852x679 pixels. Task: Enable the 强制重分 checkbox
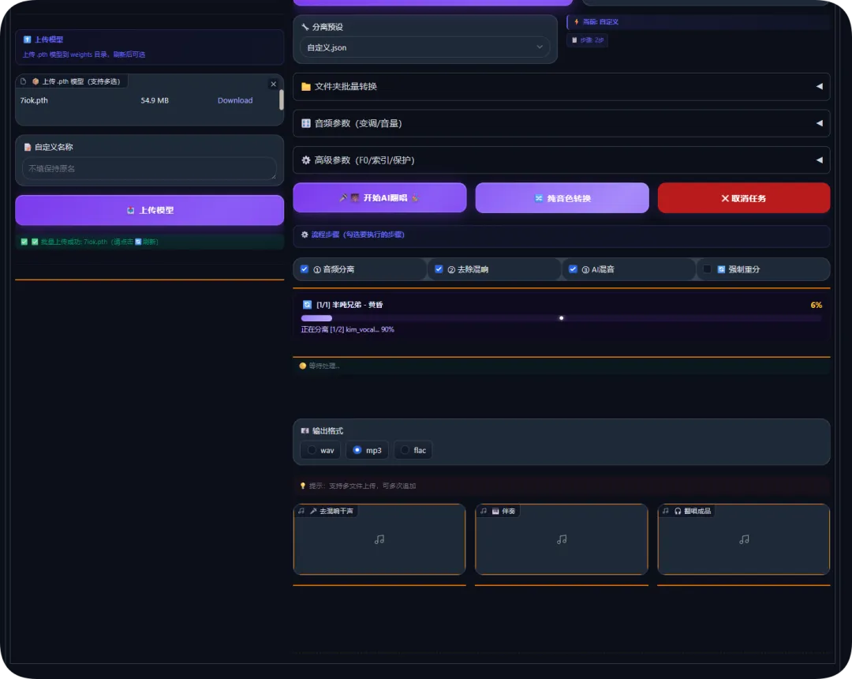[707, 269]
